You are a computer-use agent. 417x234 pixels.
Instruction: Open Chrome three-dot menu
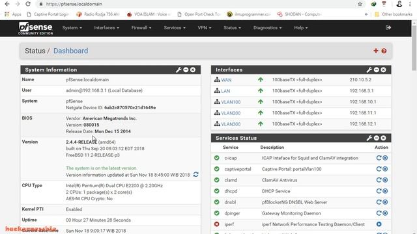point(410,4)
